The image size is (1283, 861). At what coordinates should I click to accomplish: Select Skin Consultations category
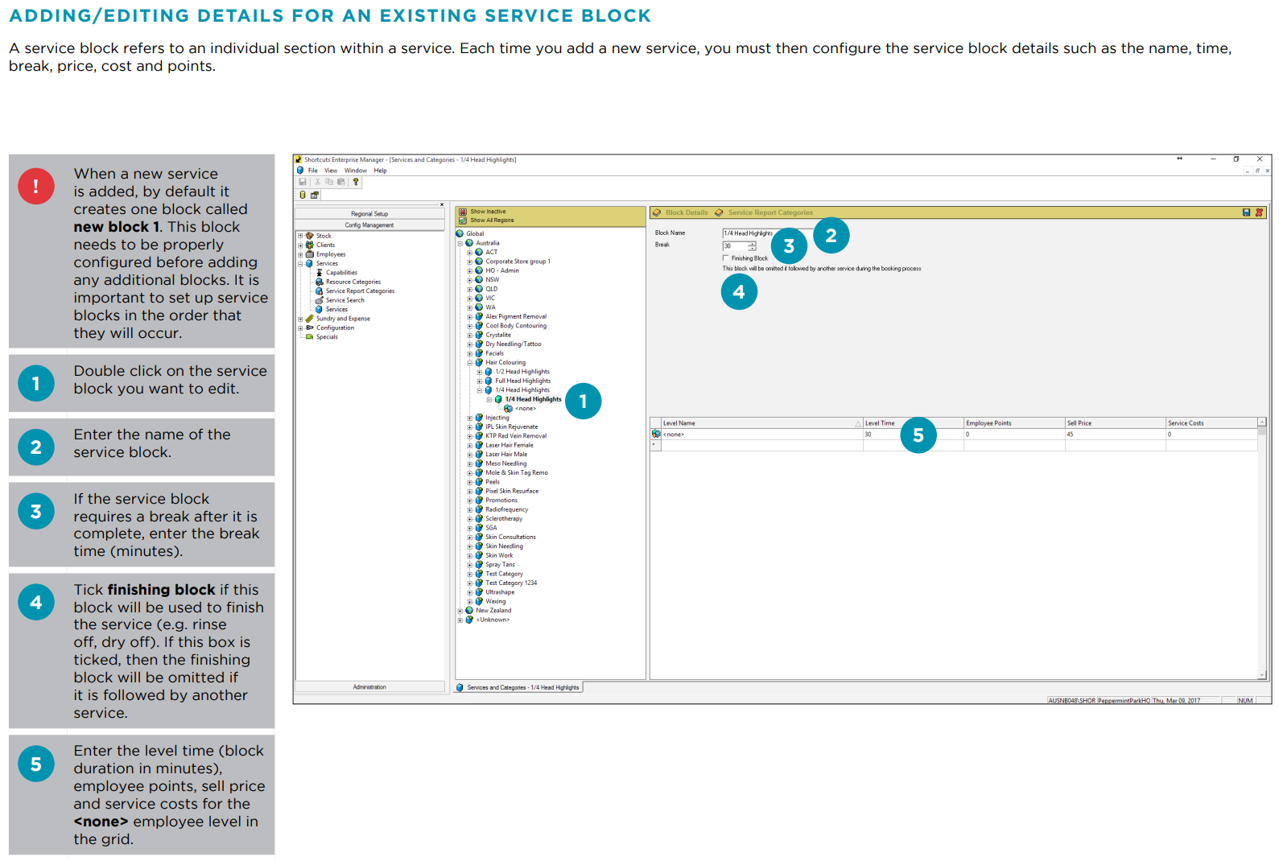pos(510,537)
